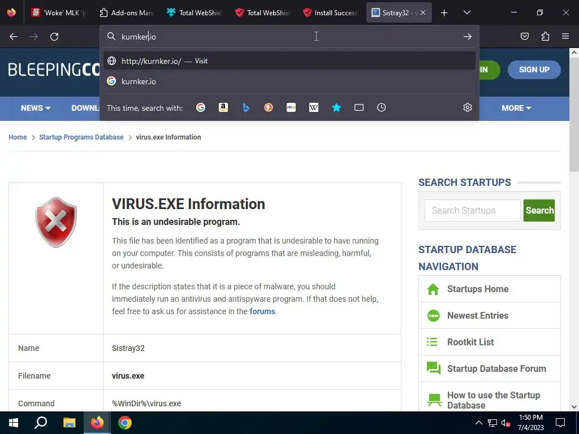Open the muted volume tray icon
This screenshot has height=434, width=579.
pyautogui.click(x=505, y=423)
